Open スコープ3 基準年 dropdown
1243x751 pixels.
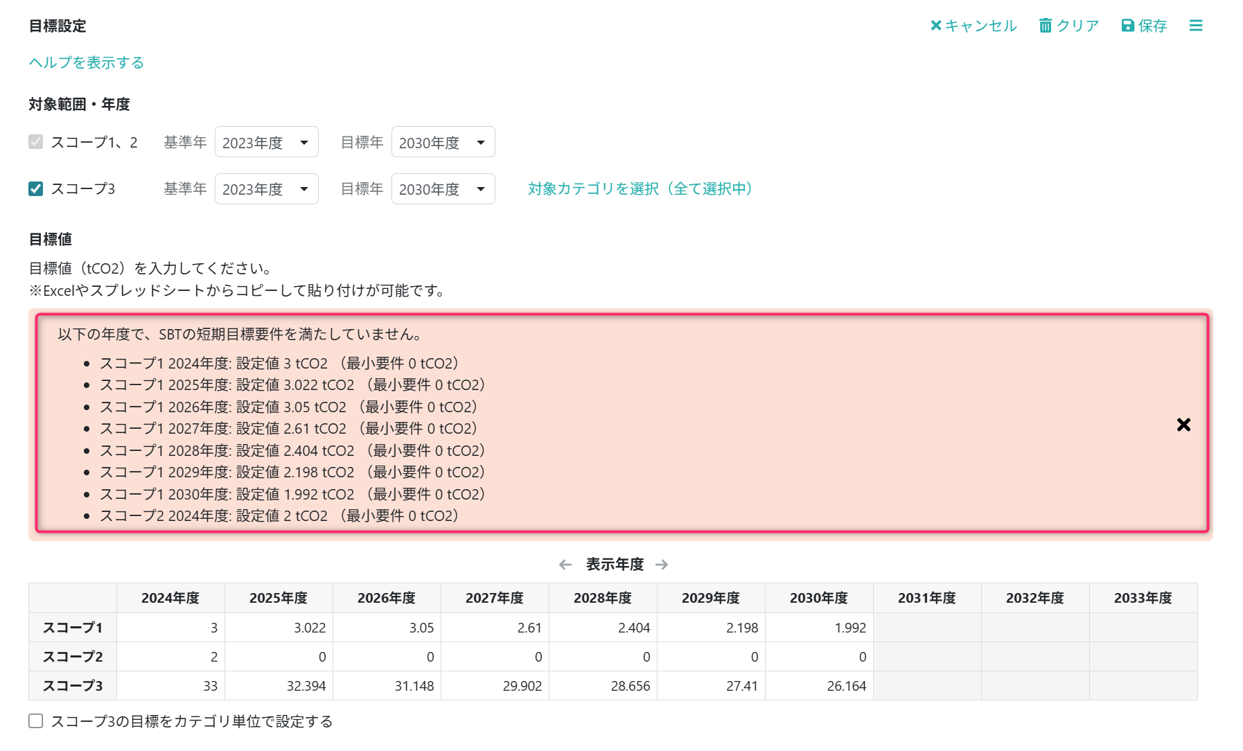click(266, 189)
